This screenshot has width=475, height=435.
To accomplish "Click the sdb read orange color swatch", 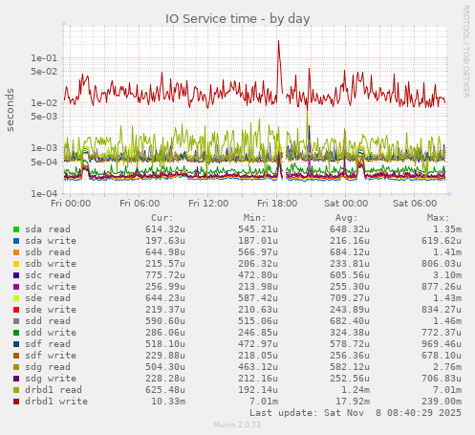I will (16, 252).
